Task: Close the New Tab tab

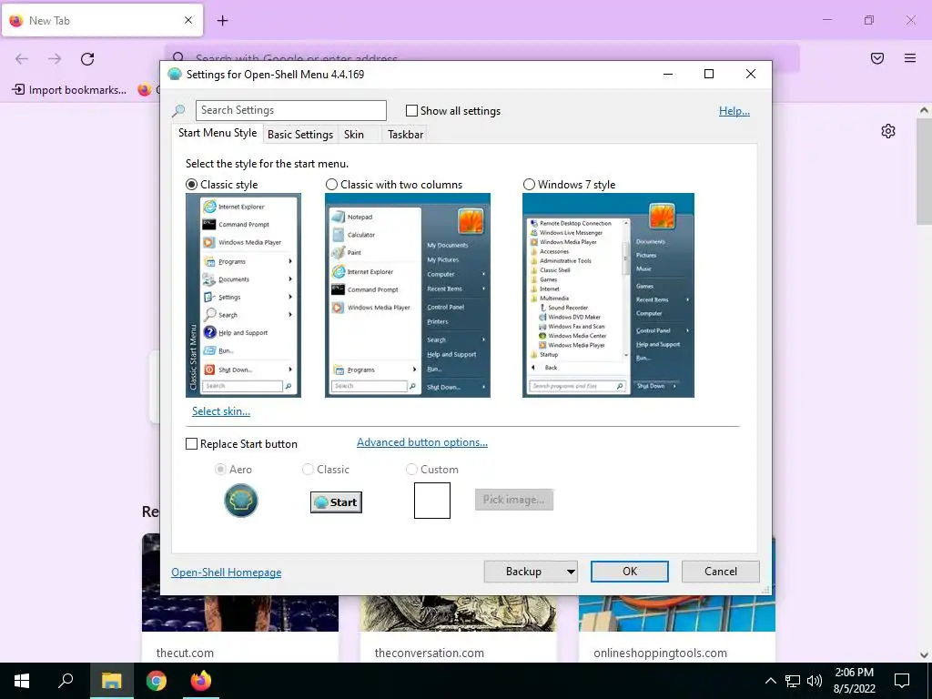Action: (x=188, y=20)
